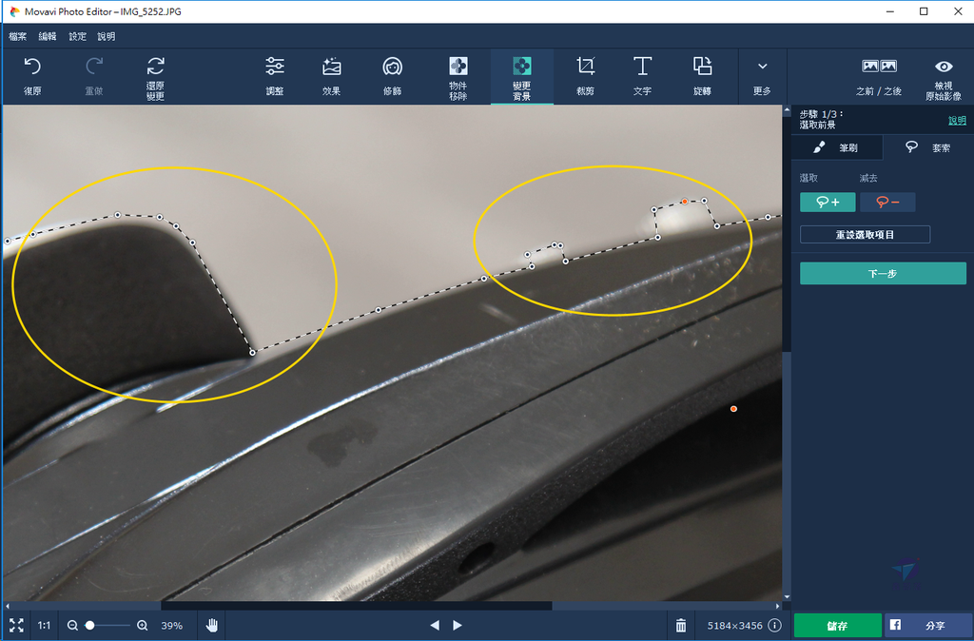Click the Next Step (下一步) button
Viewport: 974px width, 641px height.
(883, 273)
